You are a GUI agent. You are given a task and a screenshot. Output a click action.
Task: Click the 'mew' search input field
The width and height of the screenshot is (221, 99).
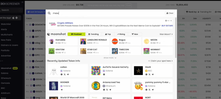108,13
